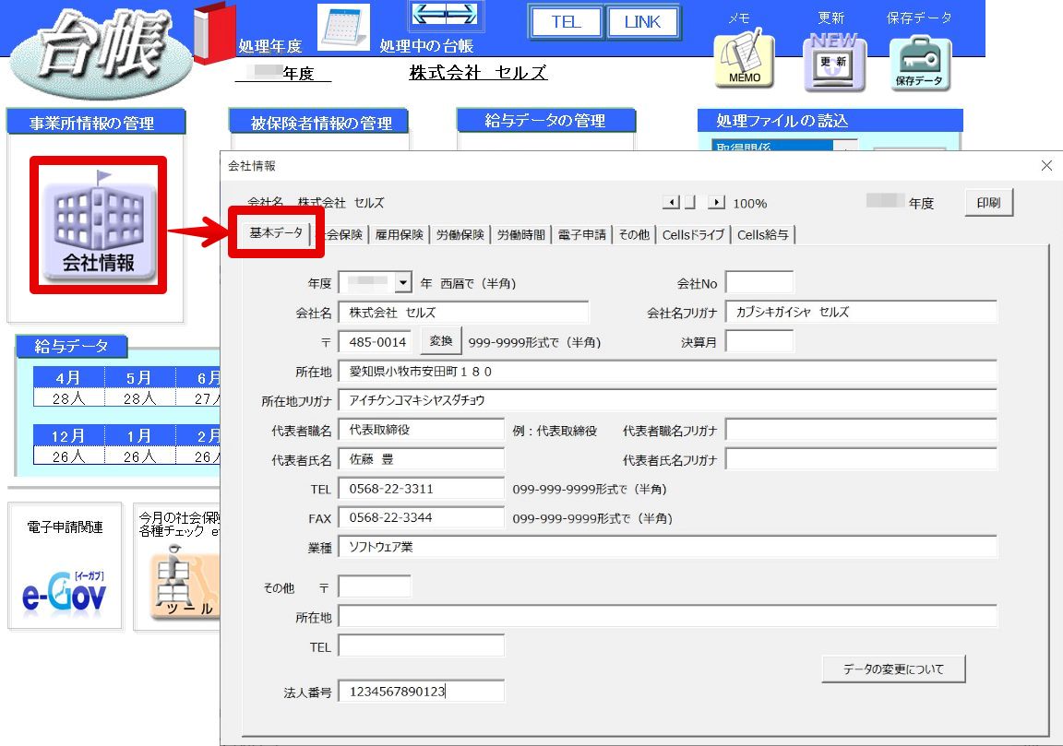Click the LINK button in top bar
The height and width of the screenshot is (746, 1063).
pos(642,22)
